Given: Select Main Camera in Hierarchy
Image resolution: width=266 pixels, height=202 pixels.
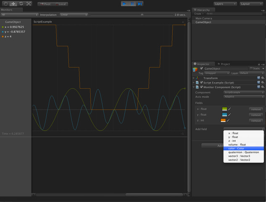Looking at the screenshot, I should [203, 19].
